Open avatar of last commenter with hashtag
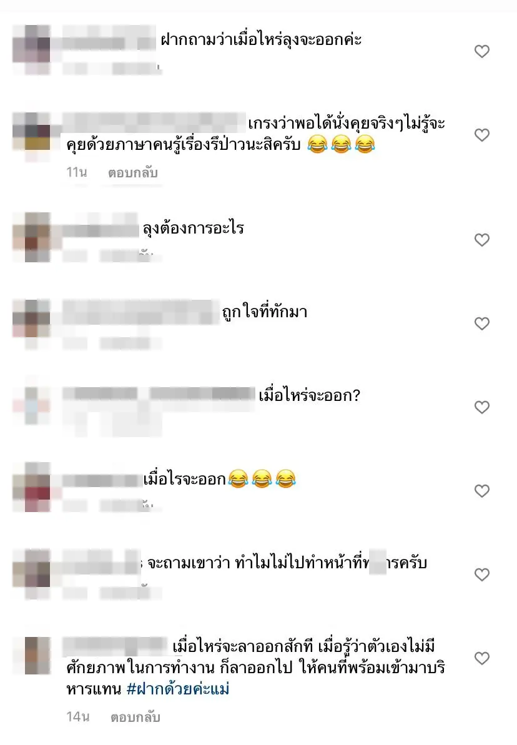The height and width of the screenshot is (745, 517). click(x=37, y=656)
